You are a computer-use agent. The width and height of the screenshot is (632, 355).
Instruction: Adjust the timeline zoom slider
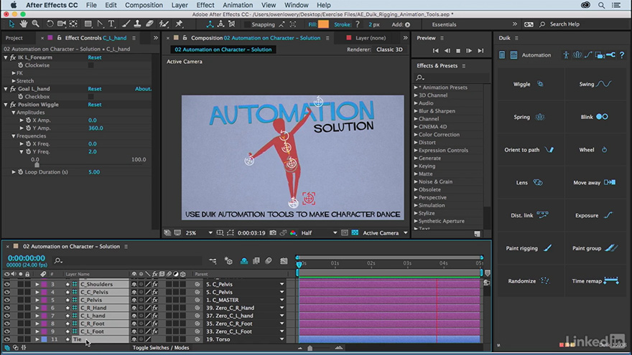[x=310, y=348]
